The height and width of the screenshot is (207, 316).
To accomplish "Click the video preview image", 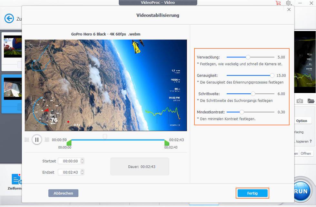I will 106,85.
